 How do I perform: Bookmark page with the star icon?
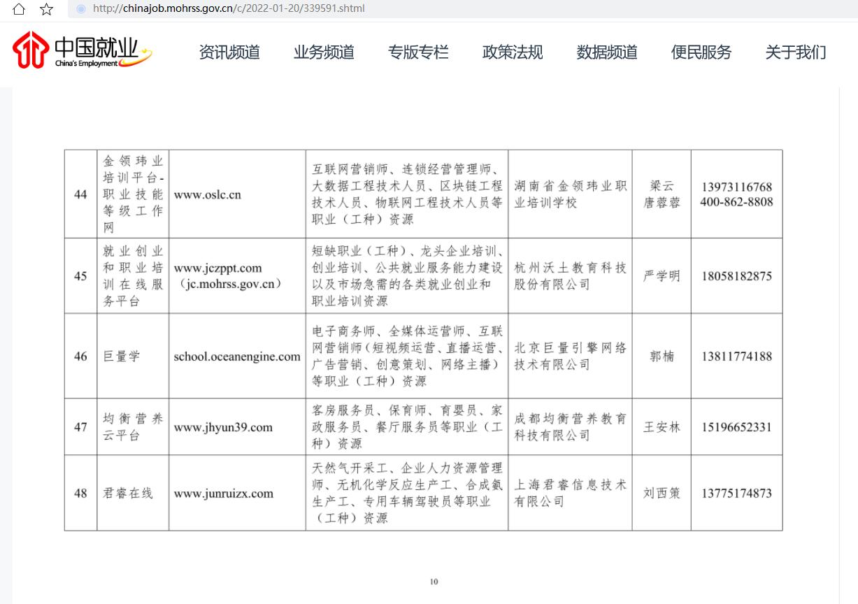coord(47,8)
